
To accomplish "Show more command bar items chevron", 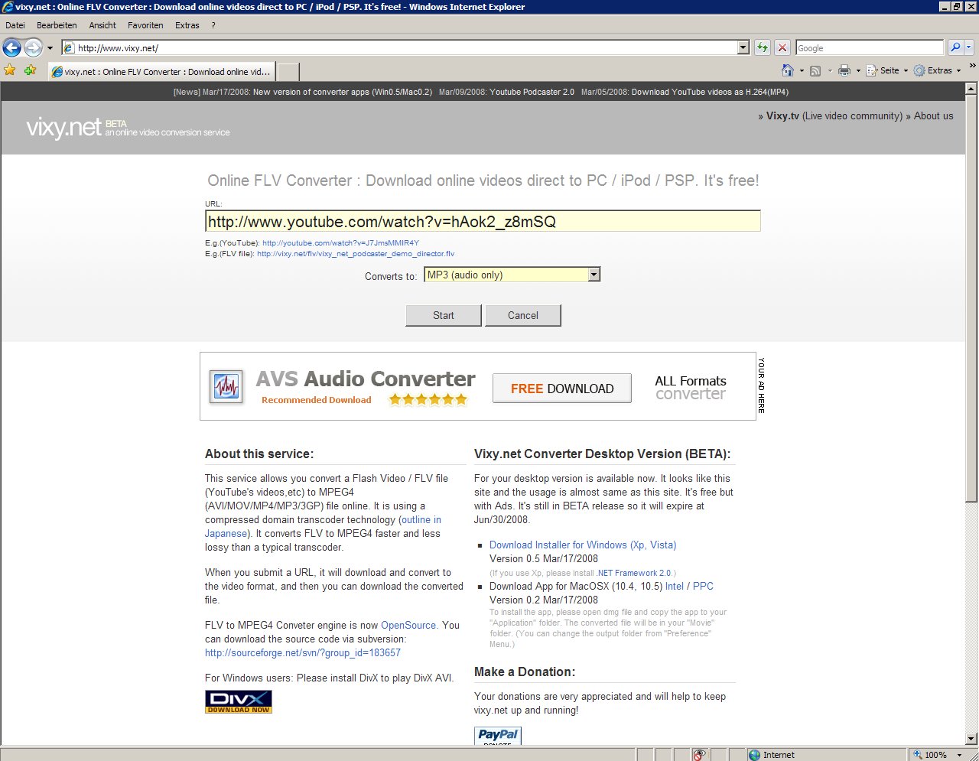I will [x=972, y=67].
